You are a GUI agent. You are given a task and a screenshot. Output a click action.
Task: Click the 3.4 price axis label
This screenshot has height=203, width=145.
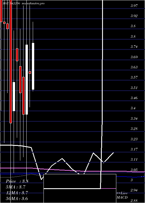(x=133, y=108)
